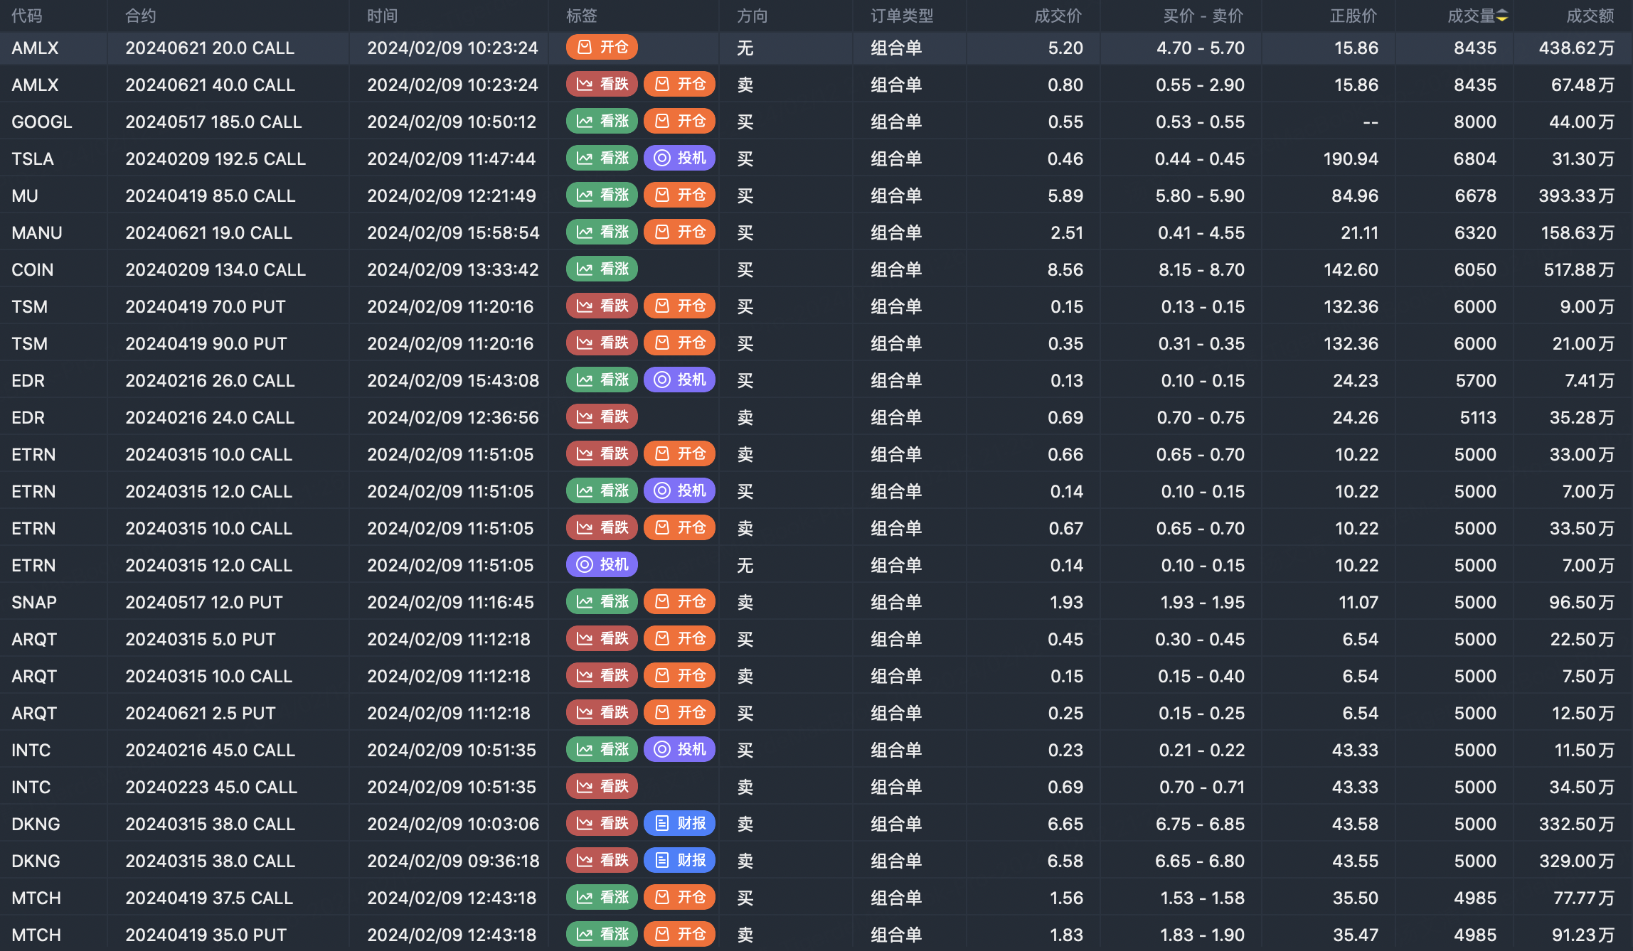
Task: Sort by the 时间 column header
Action: pyautogui.click(x=382, y=16)
